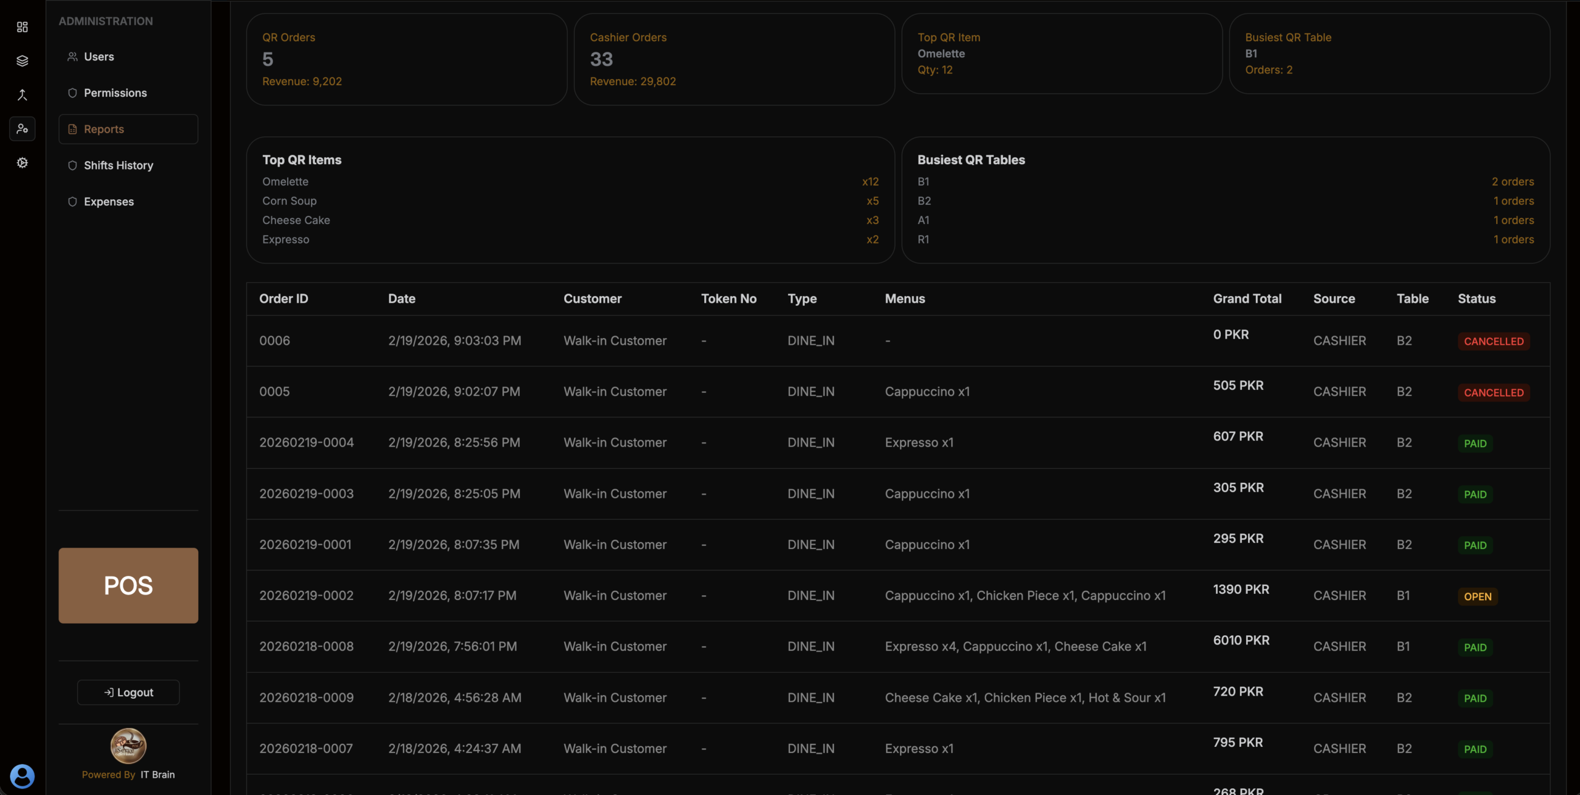Open the dashboard grid icon in rail
The width and height of the screenshot is (1580, 795).
[x=22, y=27]
